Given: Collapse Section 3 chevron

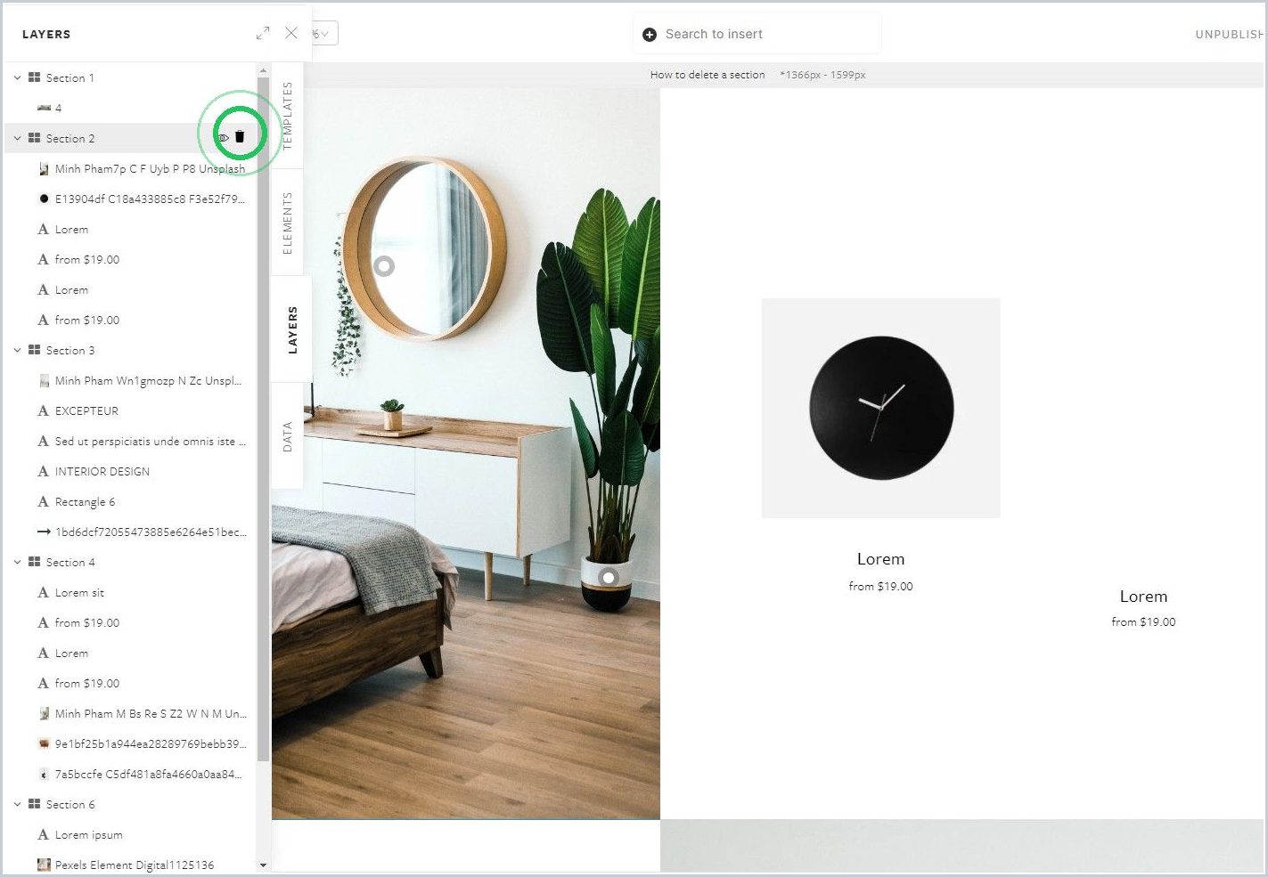Looking at the screenshot, I should click(x=17, y=350).
